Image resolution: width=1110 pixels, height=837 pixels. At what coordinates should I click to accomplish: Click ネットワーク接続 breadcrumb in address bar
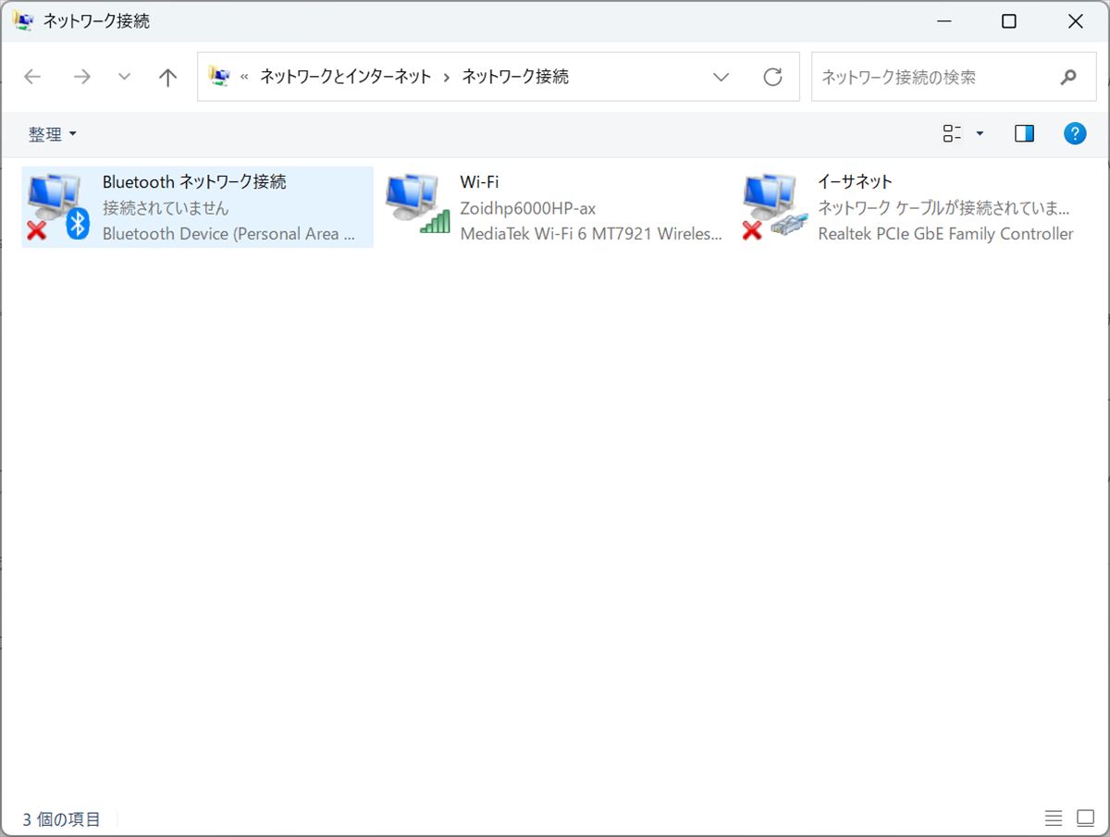point(515,77)
